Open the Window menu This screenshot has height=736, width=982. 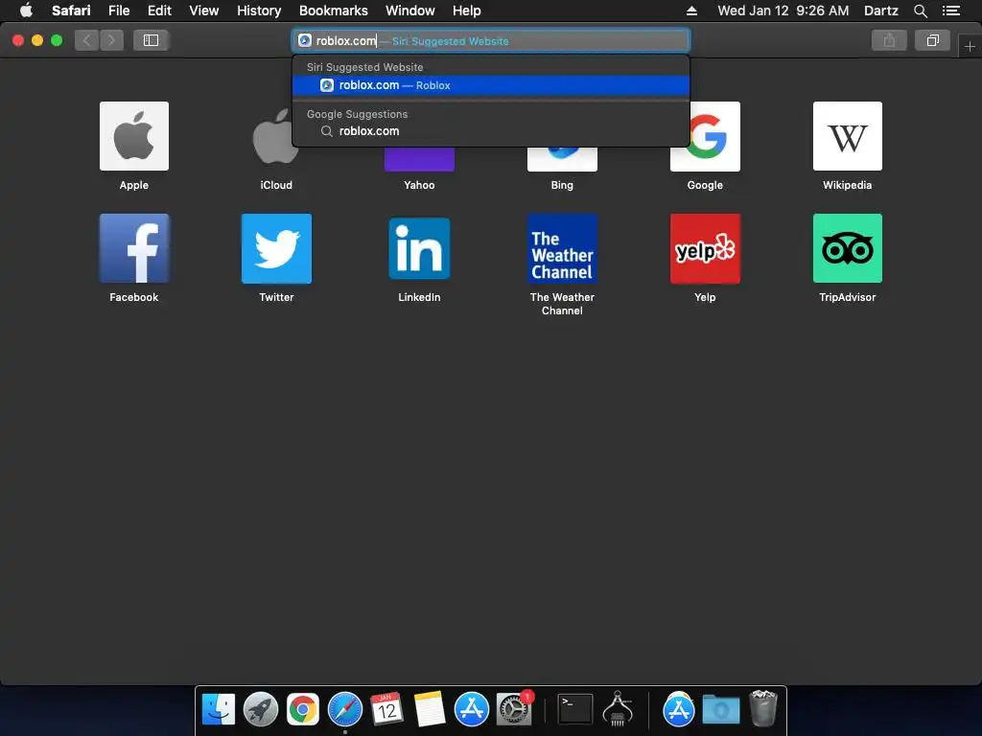[409, 11]
